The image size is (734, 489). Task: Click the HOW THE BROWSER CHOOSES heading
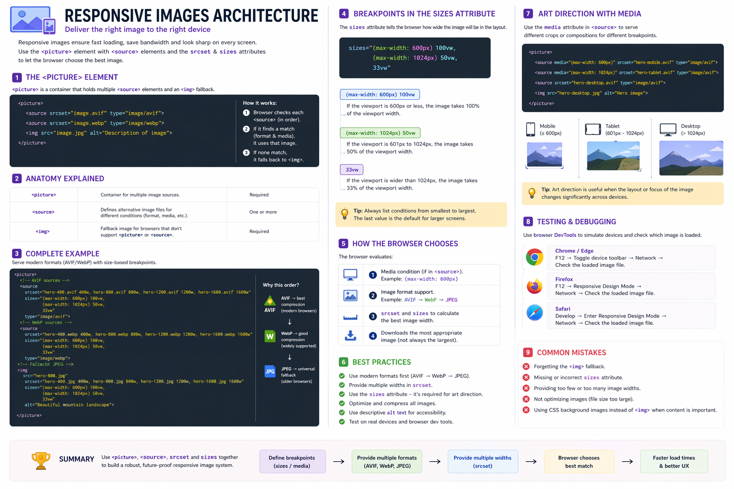pyautogui.click(x=405, y=244)
